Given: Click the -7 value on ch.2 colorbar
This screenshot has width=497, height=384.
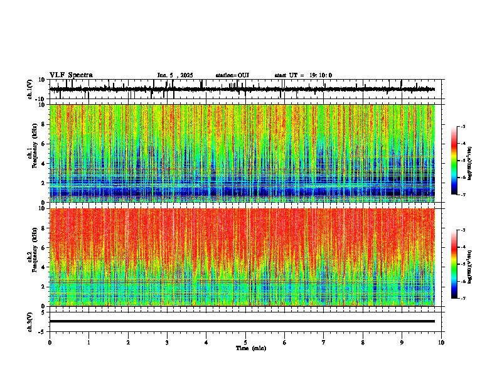Looking at the screenshot, I should 463,299.
